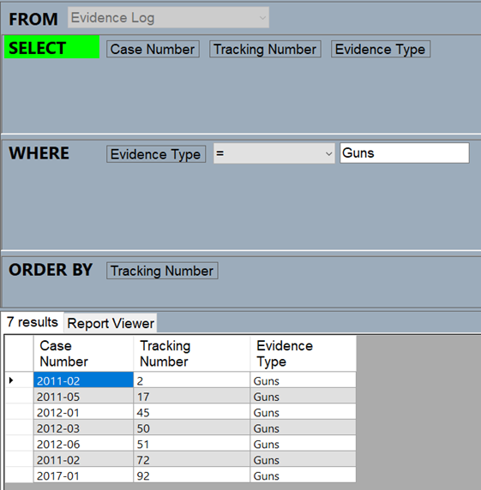Click Evidence Type field in SELECT row
The width and height of the screenshot is (481, 490).
[x=381, y=49]
